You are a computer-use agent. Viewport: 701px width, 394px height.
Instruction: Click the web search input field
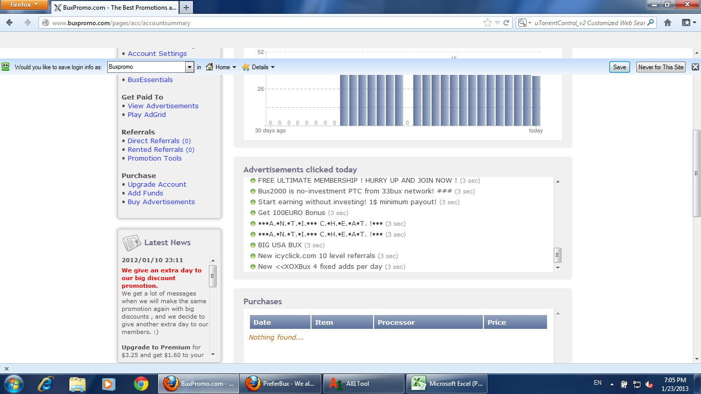click(590, 23)
